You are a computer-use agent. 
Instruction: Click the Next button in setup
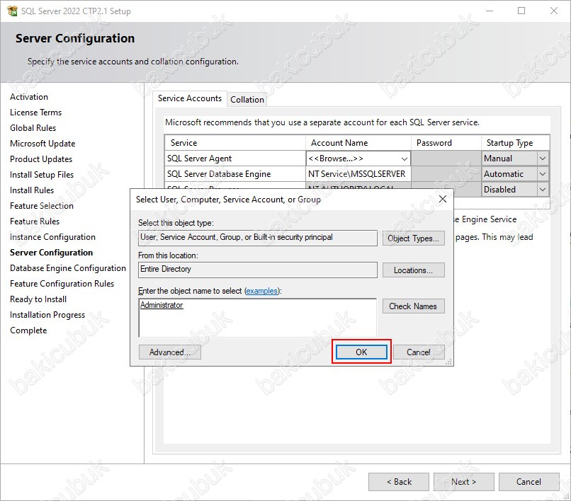(463, 482)
